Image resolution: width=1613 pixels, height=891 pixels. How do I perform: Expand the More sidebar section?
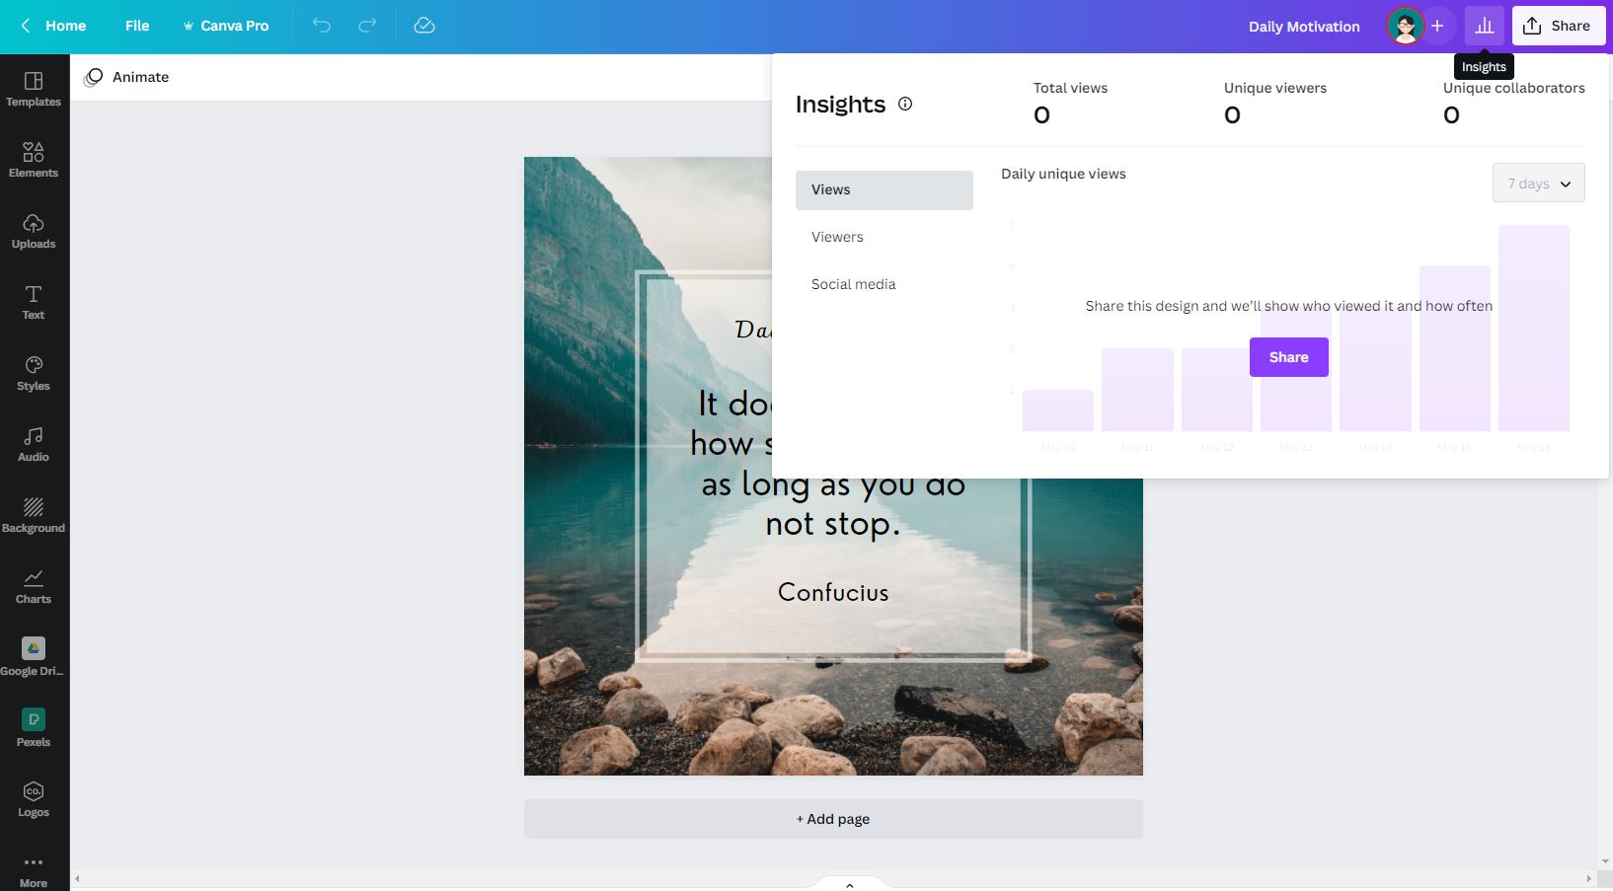coord(34,872)
